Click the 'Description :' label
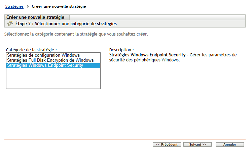The width and height of the screenshot is (252, 154). [x=121, y=50]
